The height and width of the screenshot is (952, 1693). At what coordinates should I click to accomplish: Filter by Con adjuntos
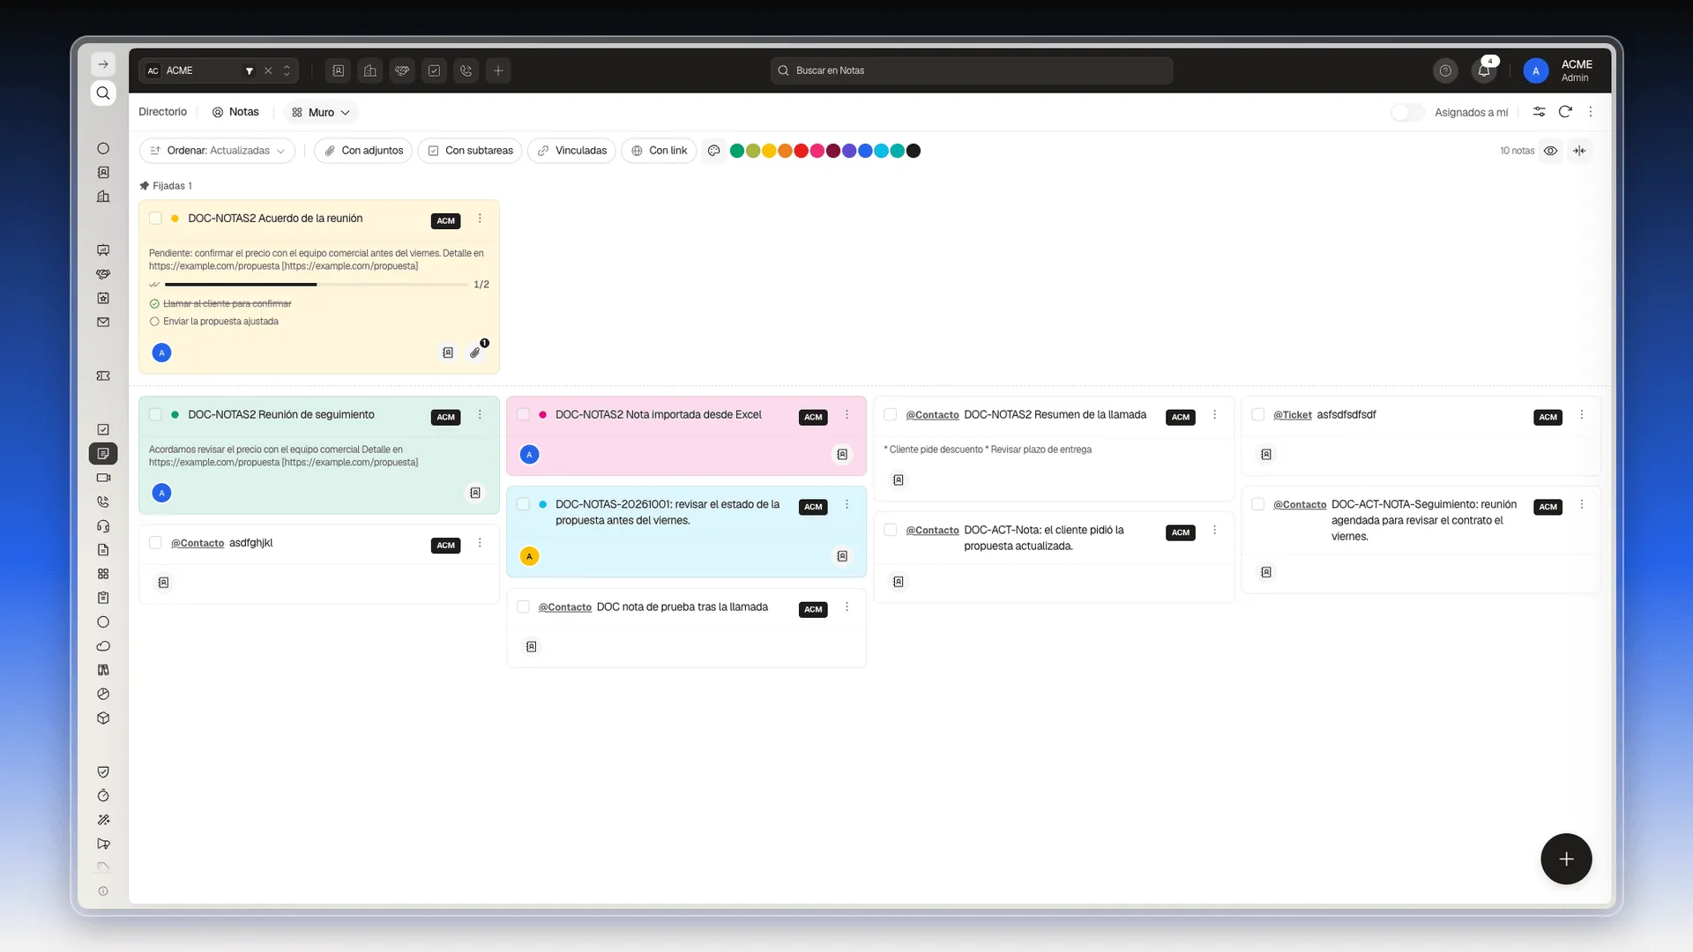coord(363,151)
